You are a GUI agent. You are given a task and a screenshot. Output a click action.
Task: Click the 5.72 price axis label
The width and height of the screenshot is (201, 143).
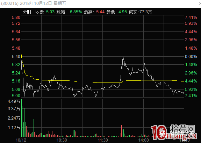(x=16, y=23)
